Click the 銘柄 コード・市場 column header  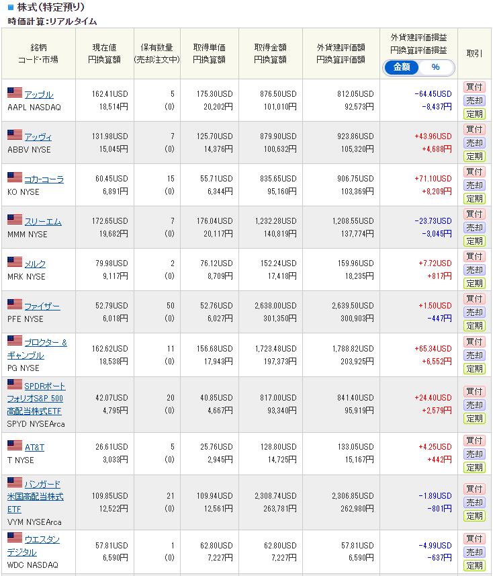pos(38,54)
